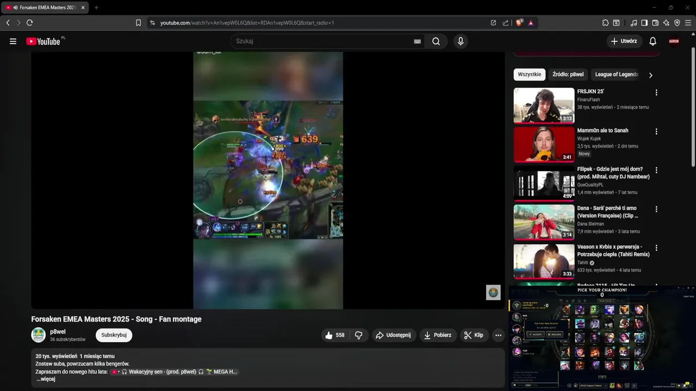Viewport: 696px width, 391px height.
Task: Open the Filipek Gdzie jest mój dom thumbnail
Action: [x=544, y=184]
